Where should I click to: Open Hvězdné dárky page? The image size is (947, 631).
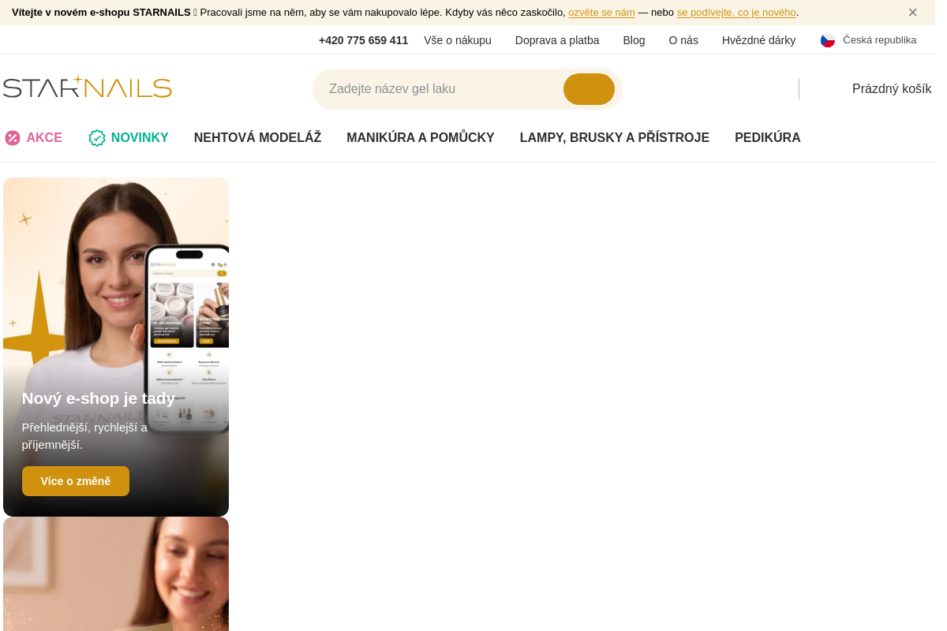758,40
